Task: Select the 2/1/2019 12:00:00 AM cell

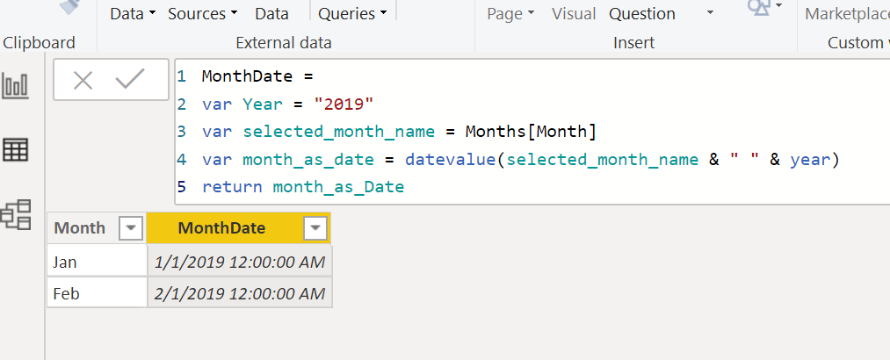Action: (x=240, y=293)
